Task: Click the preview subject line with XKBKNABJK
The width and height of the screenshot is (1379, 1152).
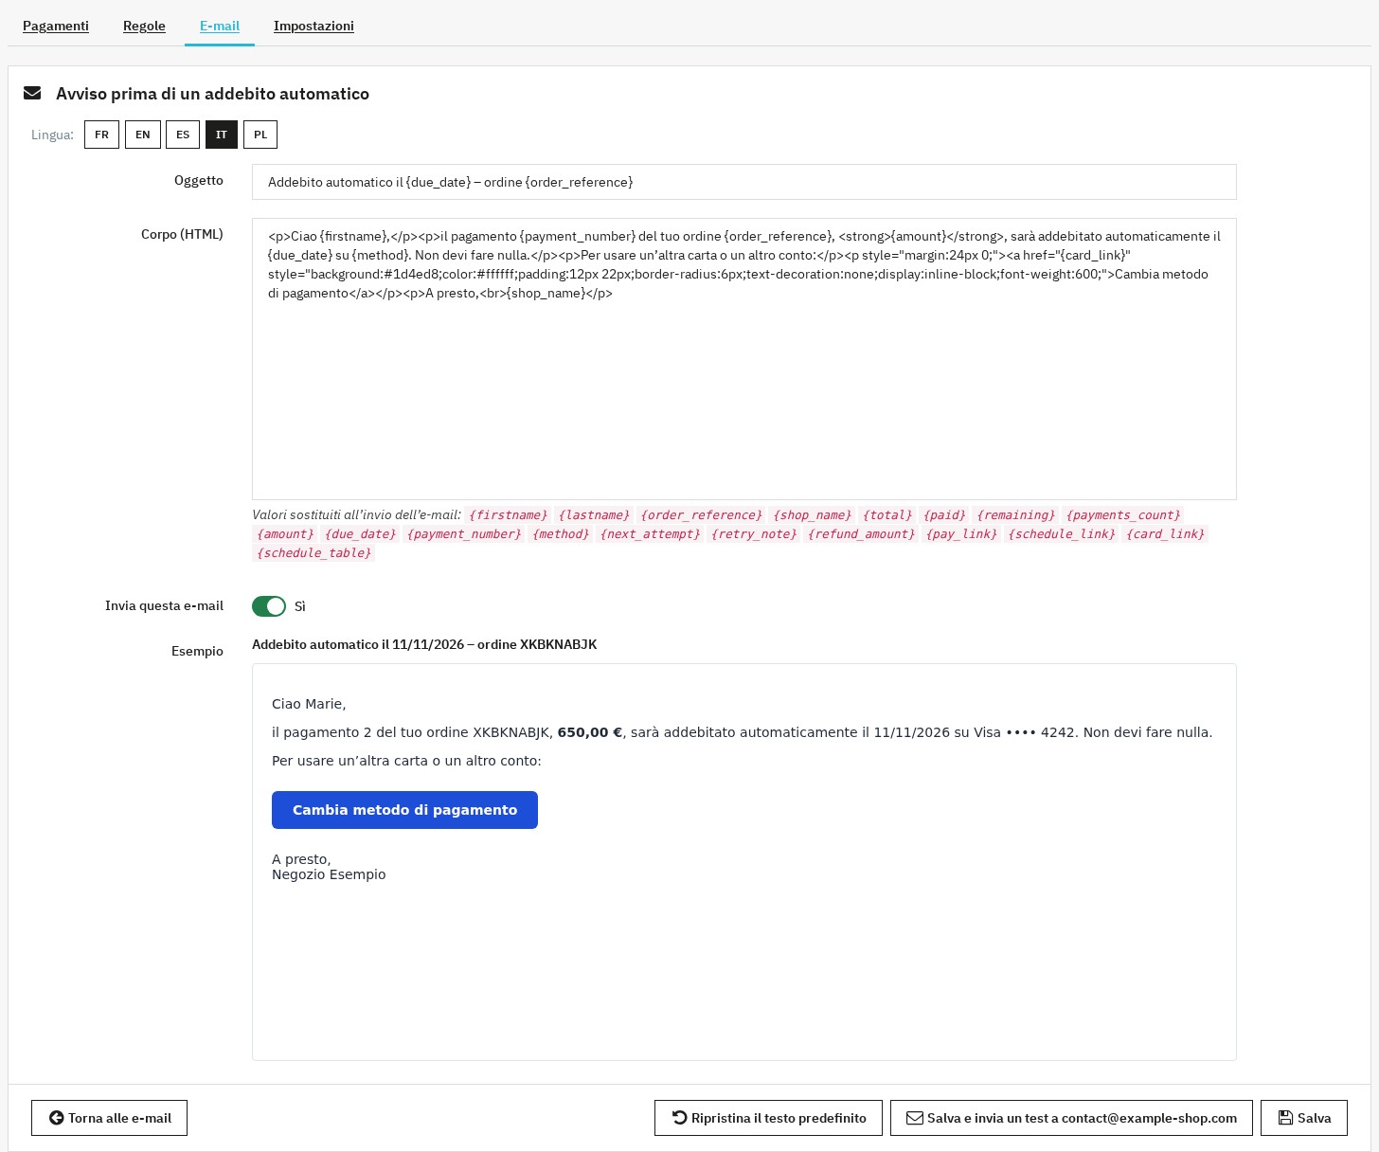Action: coord(424,644)
